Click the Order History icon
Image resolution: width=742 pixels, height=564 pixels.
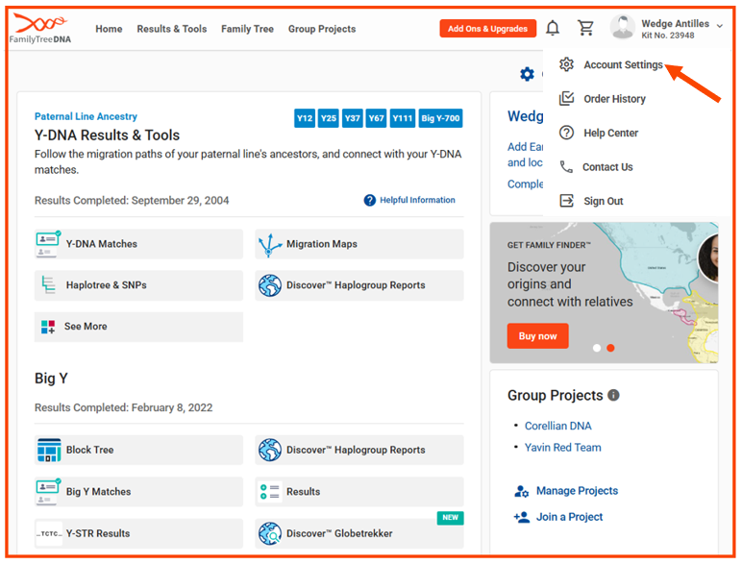[x=566, y=98]
